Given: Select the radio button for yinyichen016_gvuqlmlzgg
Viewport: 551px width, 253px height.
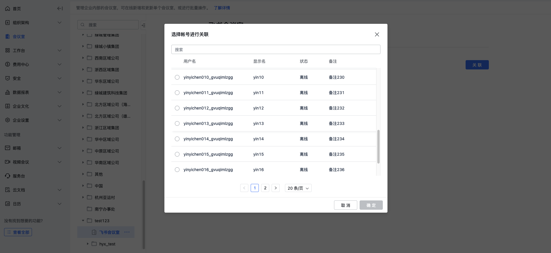Looking at the screenshot, I should coord(177,170).
